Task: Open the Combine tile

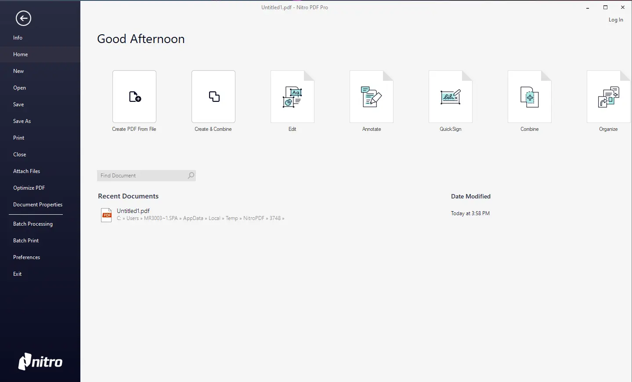Action: pos(530,97)
